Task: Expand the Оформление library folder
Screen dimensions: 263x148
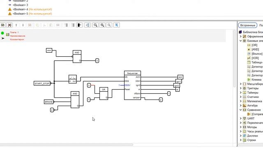Action: tap(240, 37)
